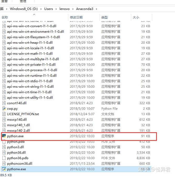Click the icon of api-ms-win-crt-string-l1-1-0.dll

pyautogui.click(x=4, y=87)
